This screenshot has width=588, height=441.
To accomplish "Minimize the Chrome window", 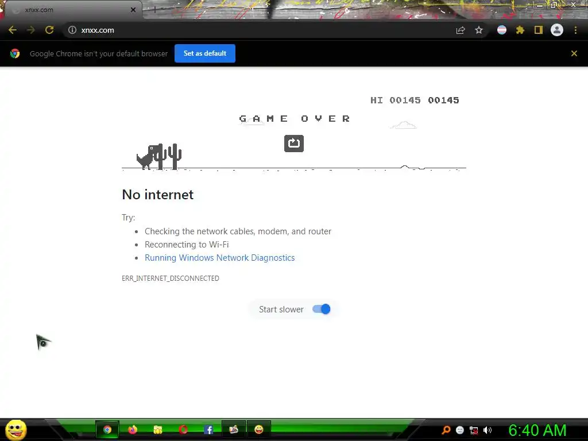I will [x=540, y=5].
